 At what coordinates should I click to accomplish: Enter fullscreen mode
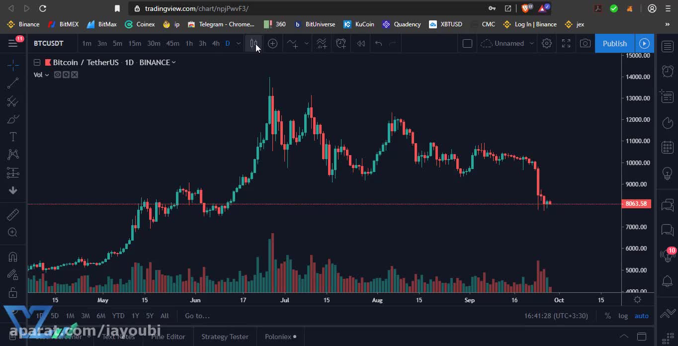tap(566, 43)
